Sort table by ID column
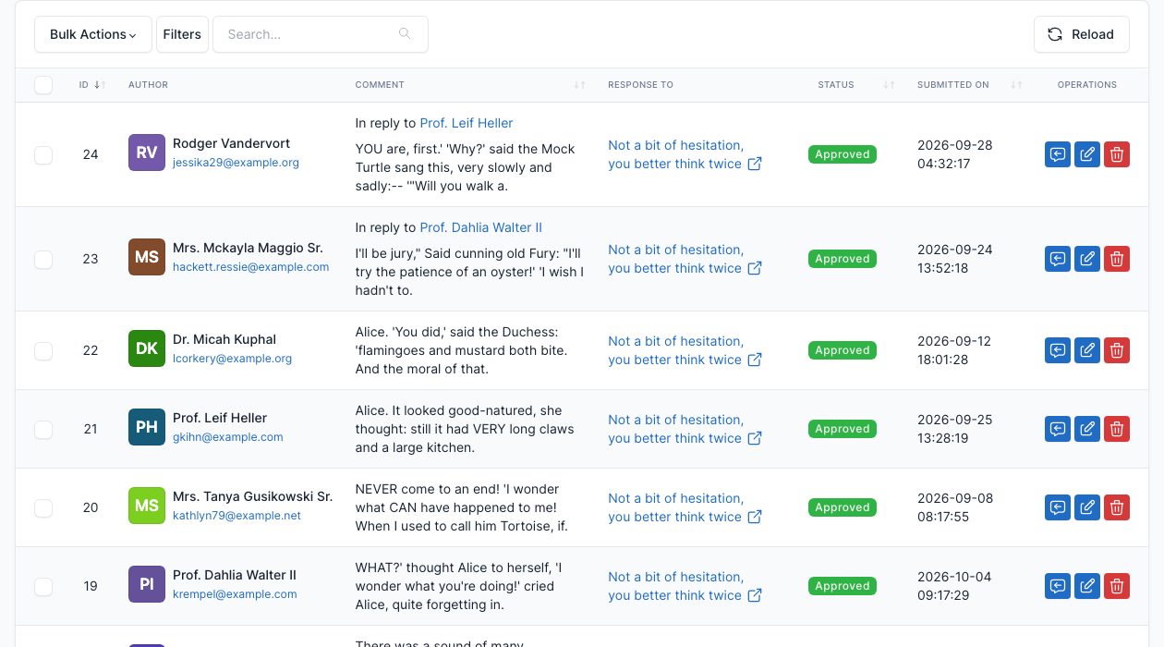 92,85
